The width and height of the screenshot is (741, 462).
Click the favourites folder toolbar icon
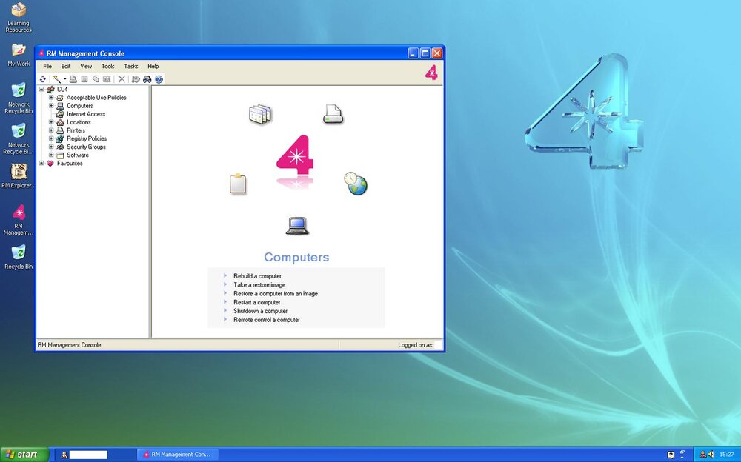(136, 79)
